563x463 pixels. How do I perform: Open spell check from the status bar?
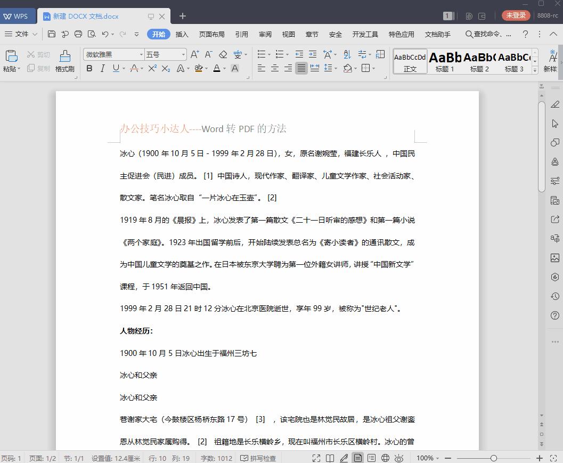[258, 458]
